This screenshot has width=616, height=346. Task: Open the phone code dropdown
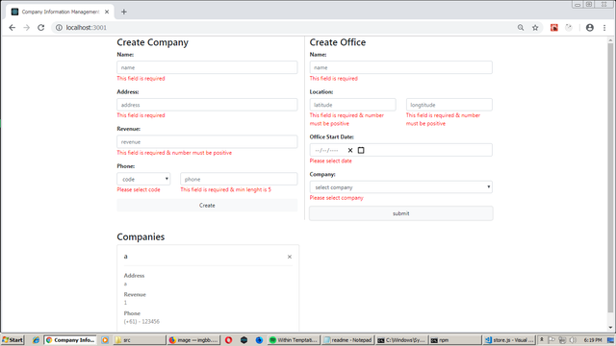[x=143, y=179]
